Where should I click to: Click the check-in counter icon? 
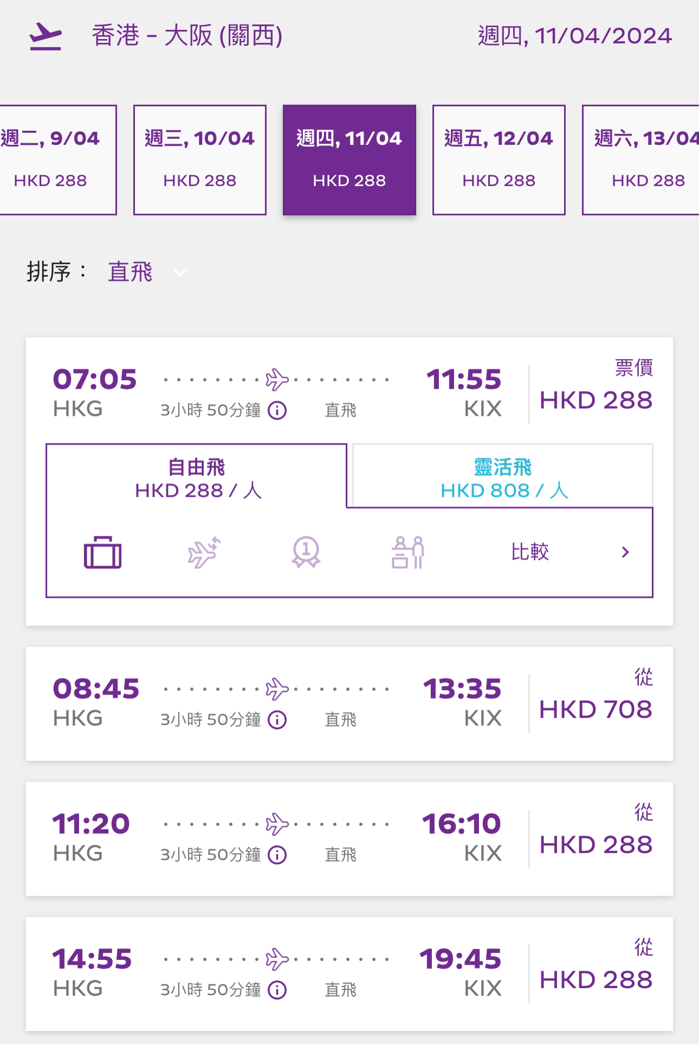(x=407, y=552)
